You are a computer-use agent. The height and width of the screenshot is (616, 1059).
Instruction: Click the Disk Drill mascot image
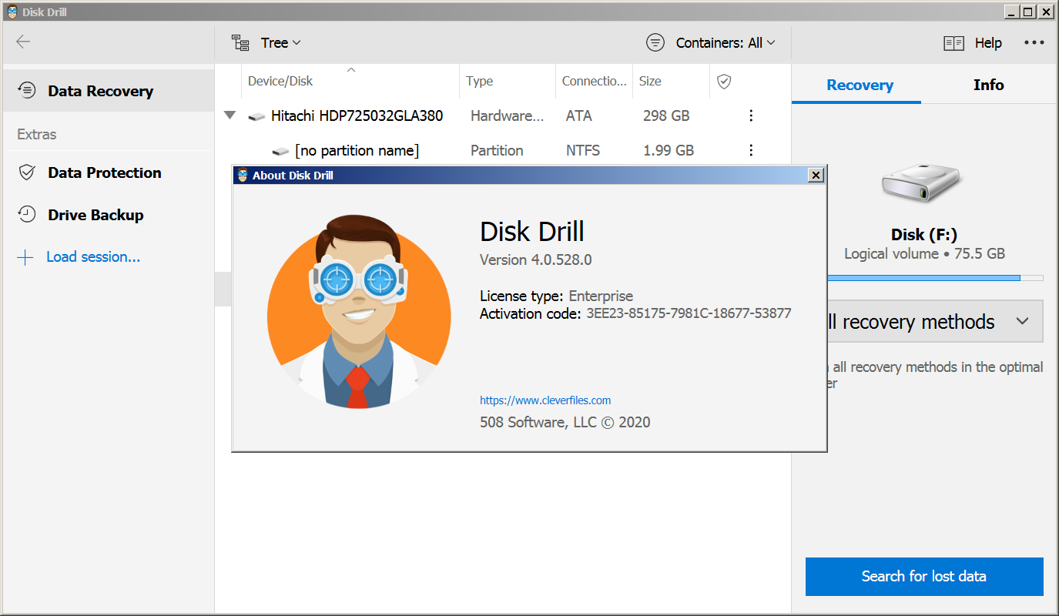coord(359,311)
